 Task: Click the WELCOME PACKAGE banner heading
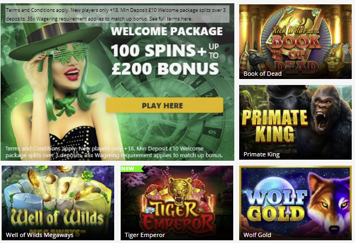point(167,31)
